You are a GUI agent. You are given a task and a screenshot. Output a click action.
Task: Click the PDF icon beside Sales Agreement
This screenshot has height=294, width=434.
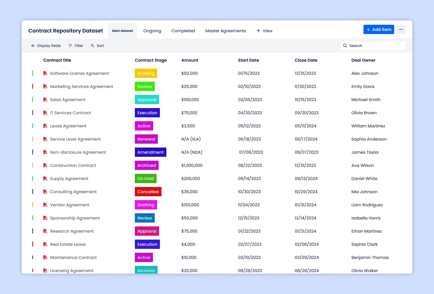click(x=45, y=100)
